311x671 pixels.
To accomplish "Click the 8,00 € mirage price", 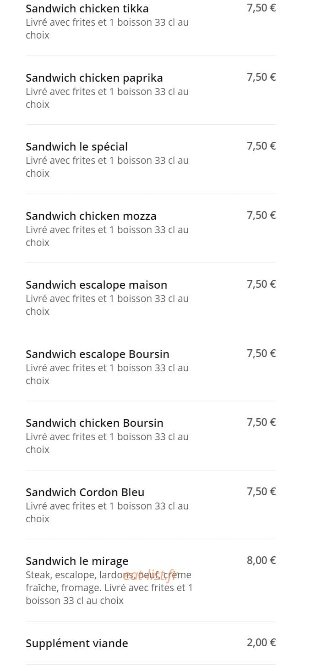I will [x=261, y=560].
